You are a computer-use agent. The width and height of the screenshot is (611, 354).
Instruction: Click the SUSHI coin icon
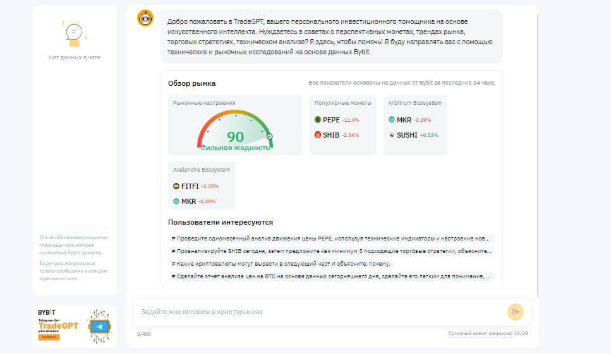coord(392,134)
